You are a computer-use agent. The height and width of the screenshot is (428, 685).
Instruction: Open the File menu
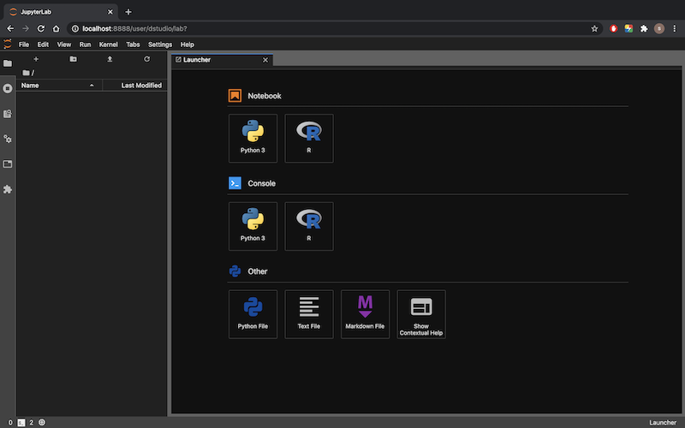point(24,45)
